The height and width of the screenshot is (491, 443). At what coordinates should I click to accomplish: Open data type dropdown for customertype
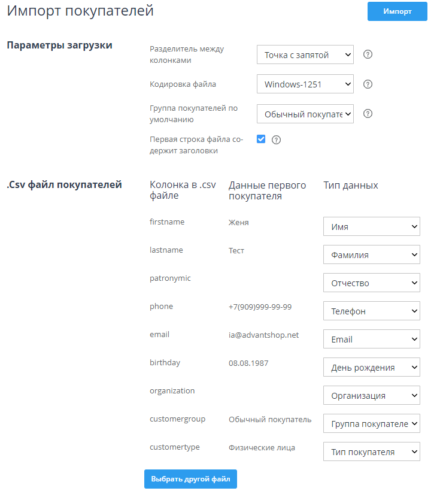[371, 451]
